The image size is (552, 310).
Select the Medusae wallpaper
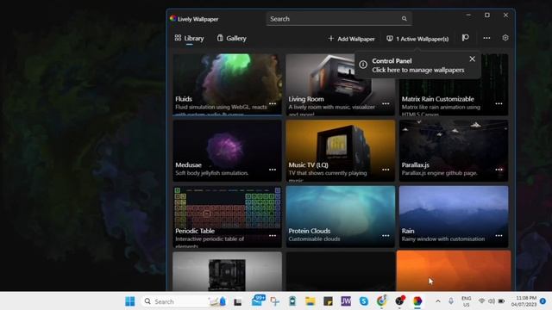[227, 151]
